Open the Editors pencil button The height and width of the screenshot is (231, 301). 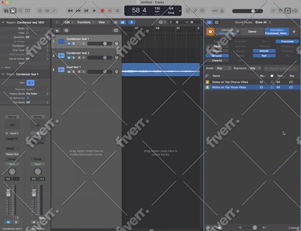(54, 11)
